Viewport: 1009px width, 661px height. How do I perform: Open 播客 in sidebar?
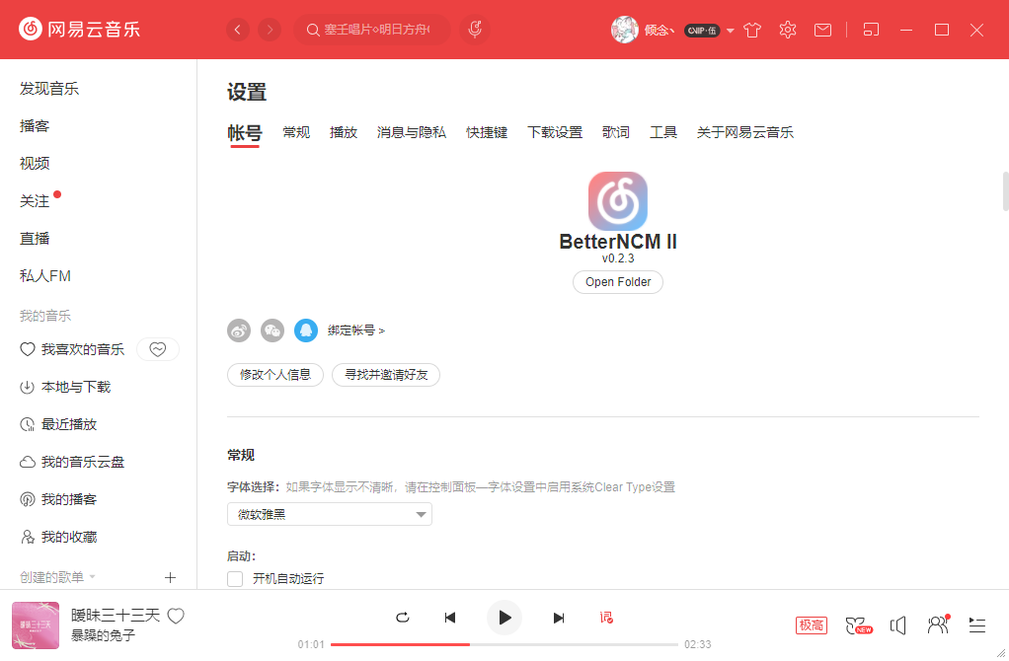pos(35,126)
